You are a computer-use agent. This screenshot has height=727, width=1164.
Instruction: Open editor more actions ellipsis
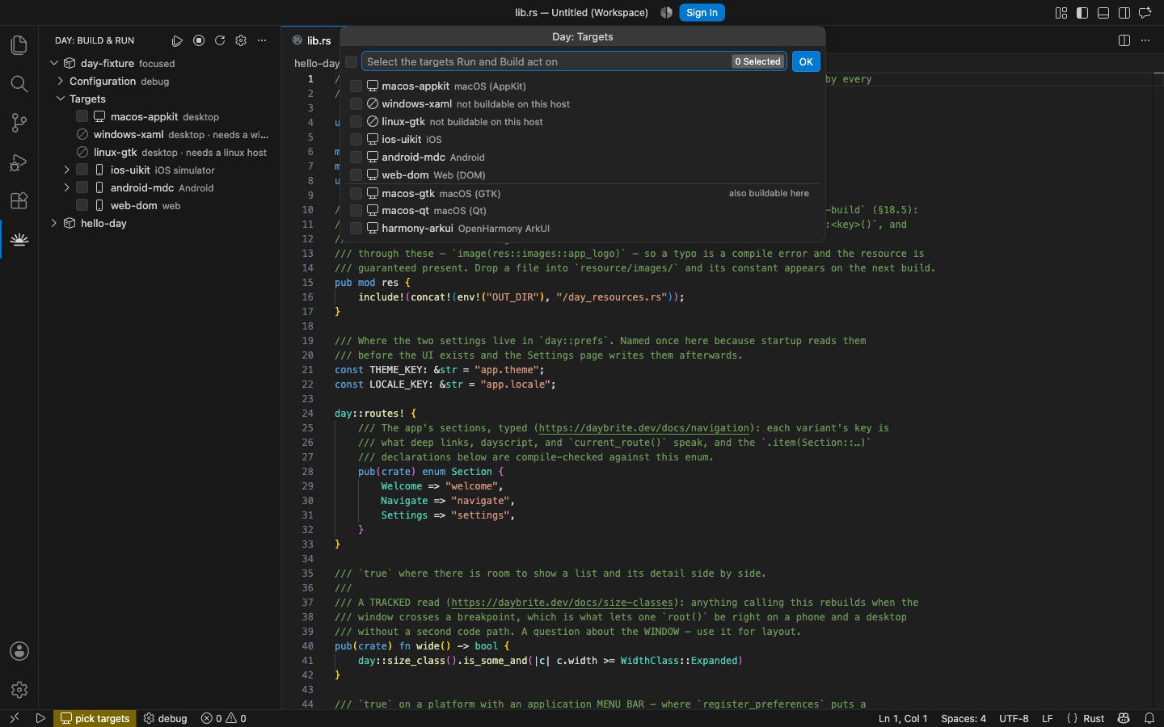coord(1145,40)
